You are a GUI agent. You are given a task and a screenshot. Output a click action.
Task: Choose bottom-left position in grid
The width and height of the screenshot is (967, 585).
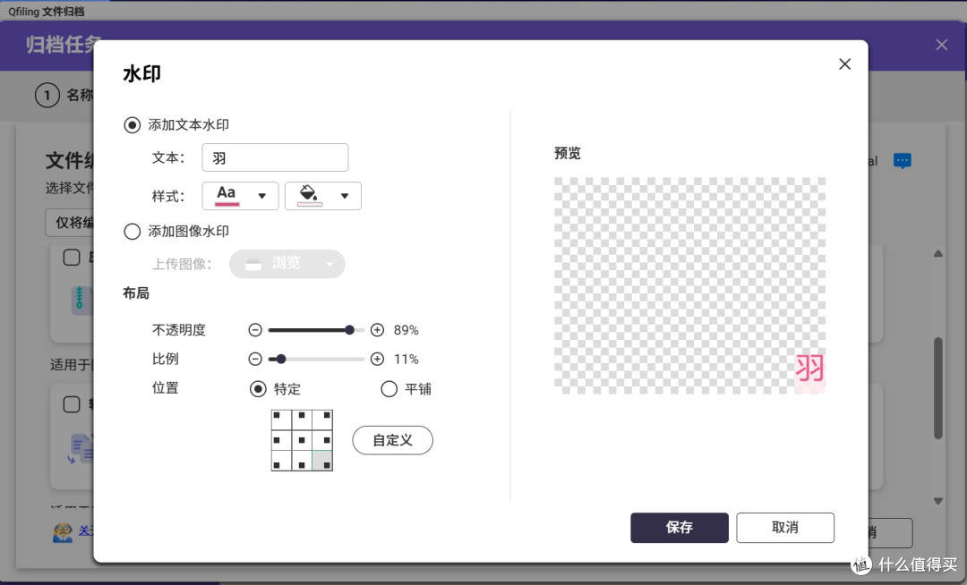[281, 461]
